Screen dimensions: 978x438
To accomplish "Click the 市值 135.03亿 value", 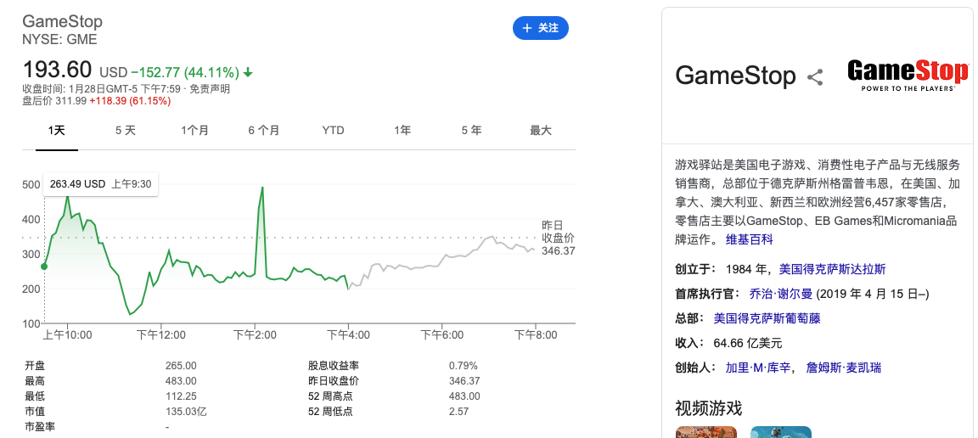I will click(x=185, y=412).
